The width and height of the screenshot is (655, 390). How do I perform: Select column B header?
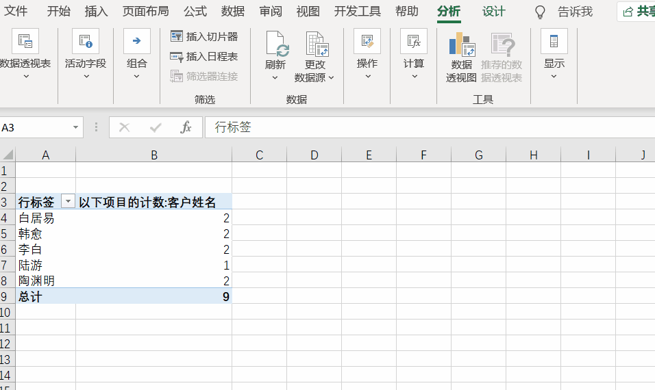153,155
